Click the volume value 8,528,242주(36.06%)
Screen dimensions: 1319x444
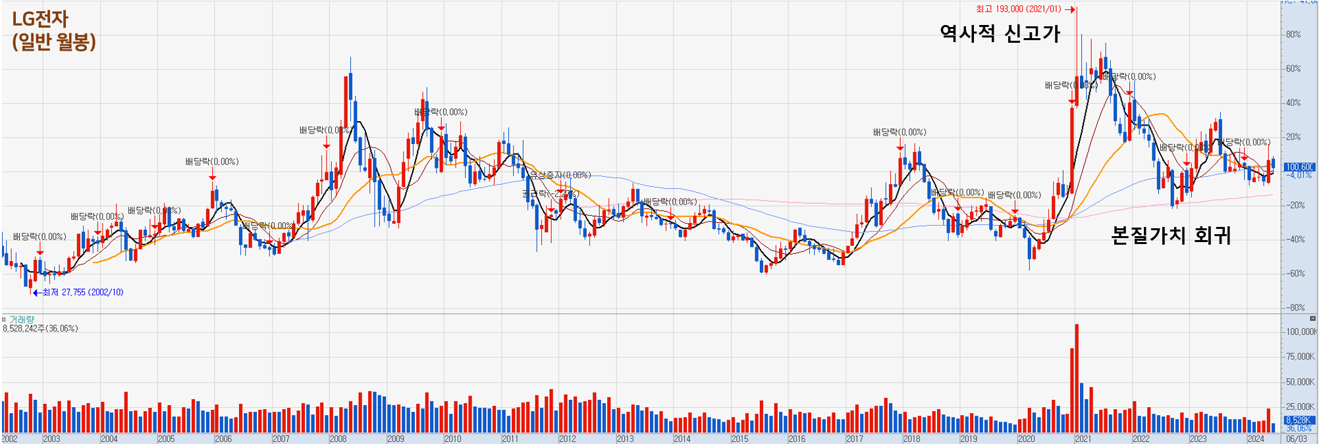pyautogui.click(x=40, y=328)
